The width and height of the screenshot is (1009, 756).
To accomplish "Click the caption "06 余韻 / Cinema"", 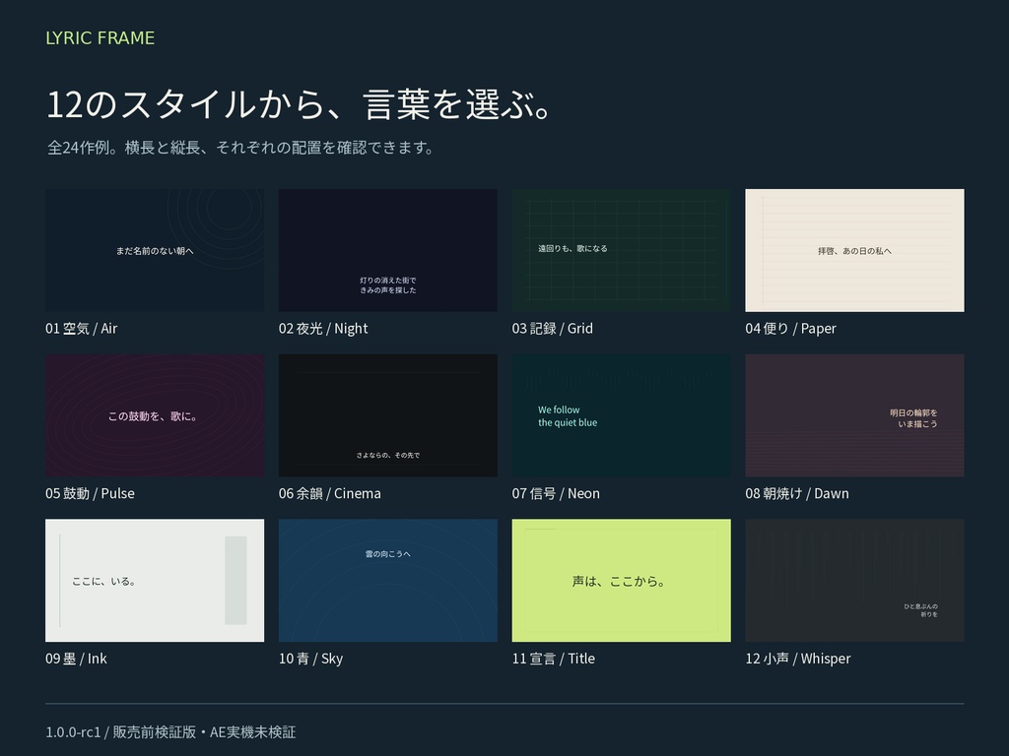I will 329,494.
